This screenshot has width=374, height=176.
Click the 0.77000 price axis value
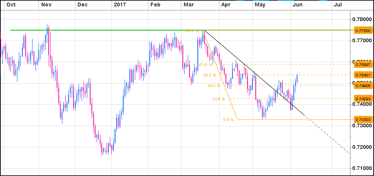click(363, 41)
